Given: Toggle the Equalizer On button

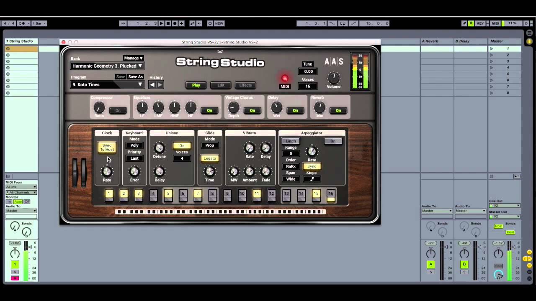Looking at the screenshot, I should 209,110.
